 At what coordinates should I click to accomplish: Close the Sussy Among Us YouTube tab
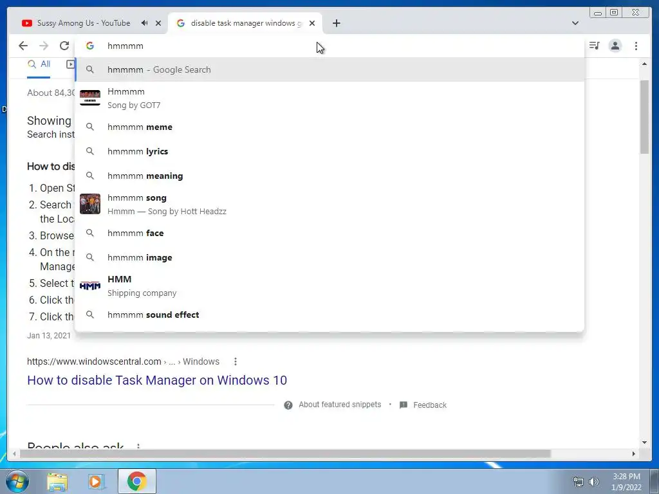pos(158,23)
